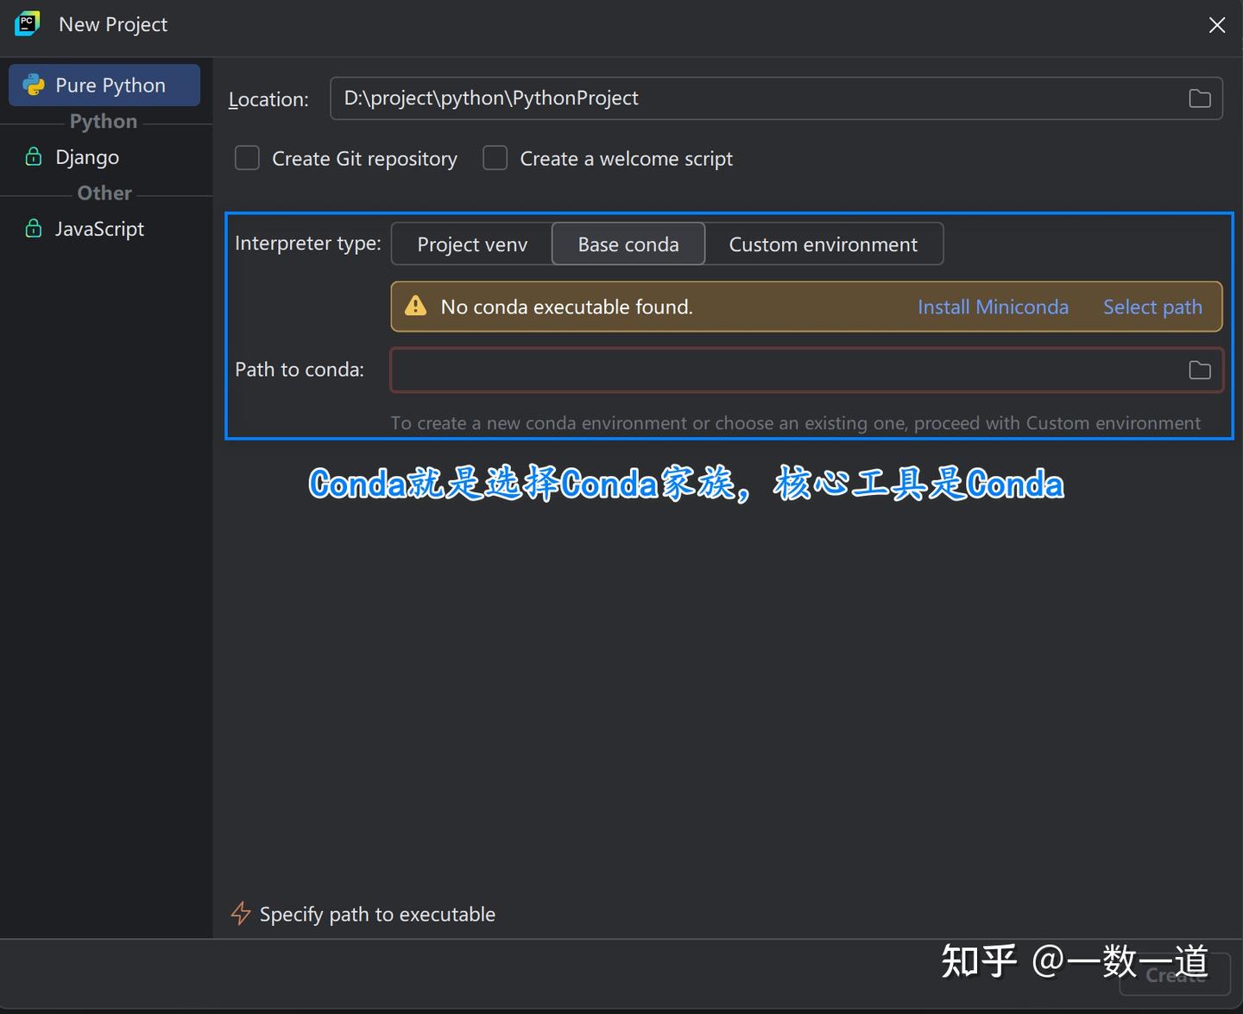Open the folder browser for Location field
Viewport: 1243px width, 1014px height.
[x=1200, y=98]
